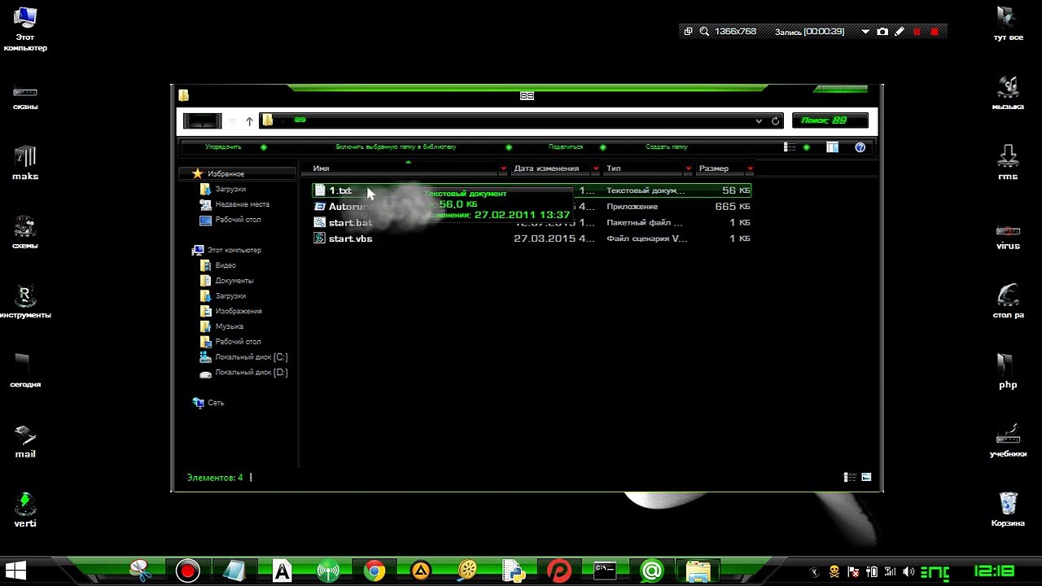Open the Дата изменения column filter dropdown
The width and height of the screenshot is (1042, 586).
[x=596, y=168]
